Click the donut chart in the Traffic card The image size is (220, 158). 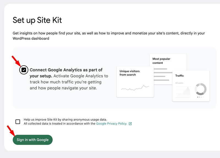click(x=200, y=89)
